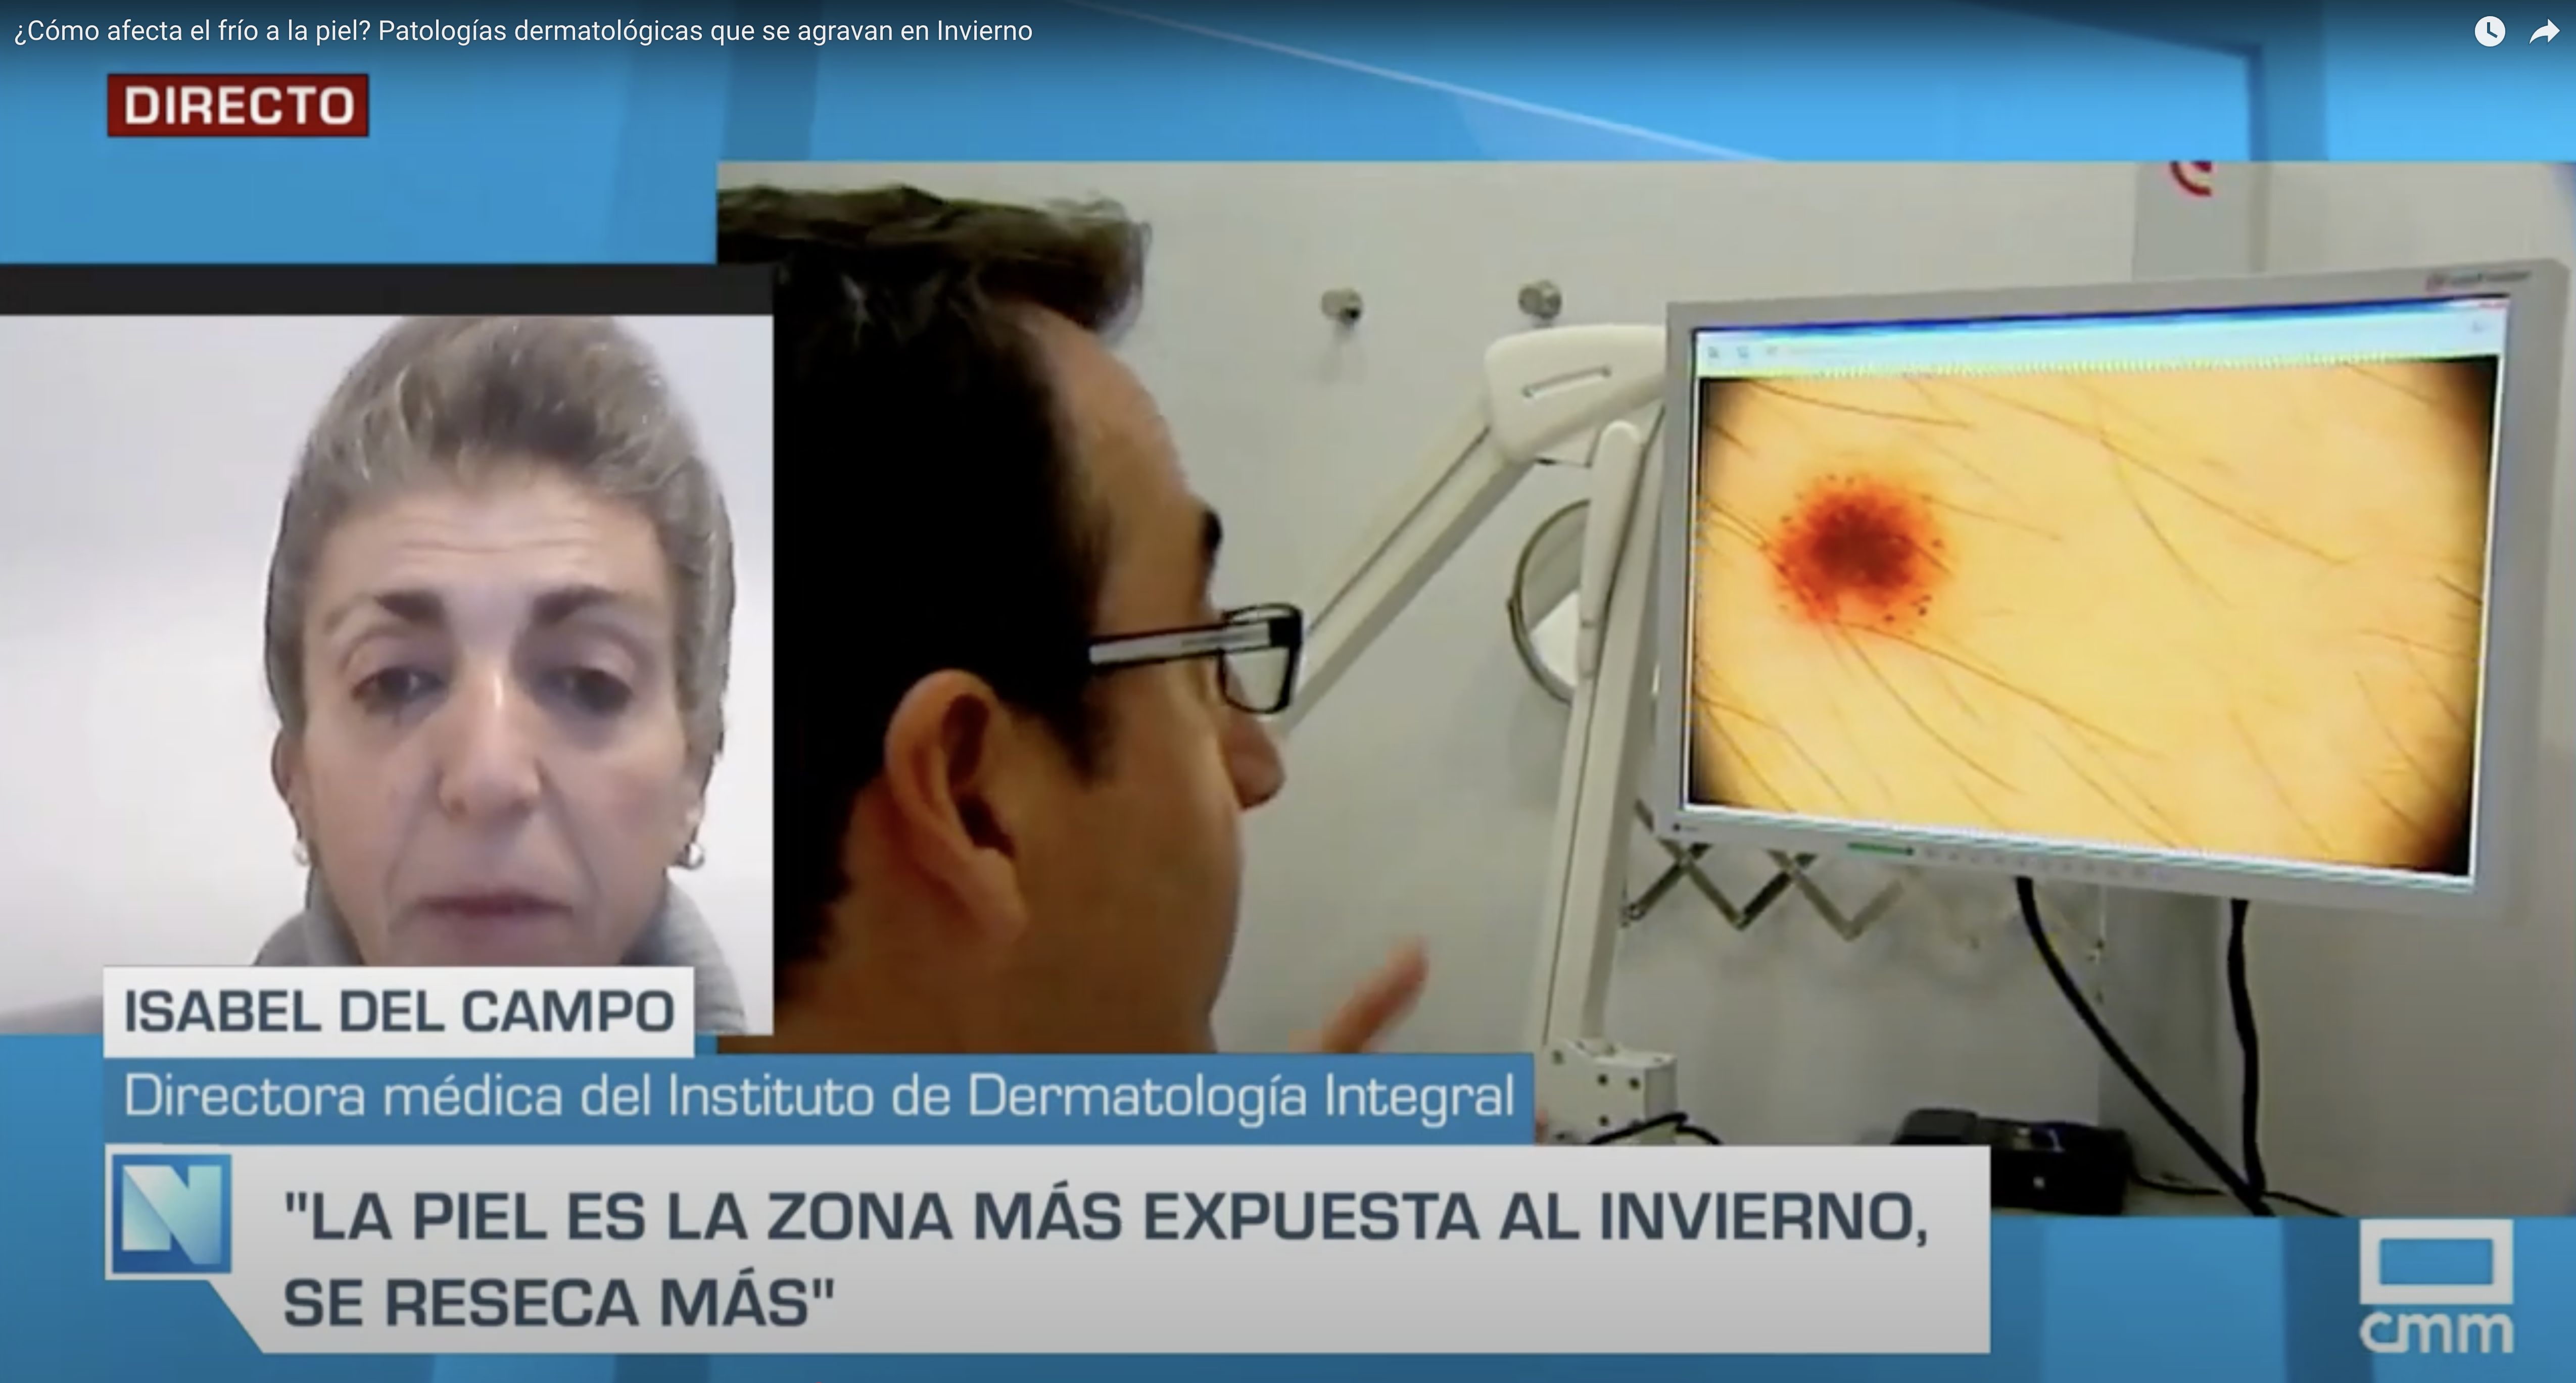Click the name caption ISABEL DEL CAMPO
Screen dimensions: 2576x1383
(399, 1011)
